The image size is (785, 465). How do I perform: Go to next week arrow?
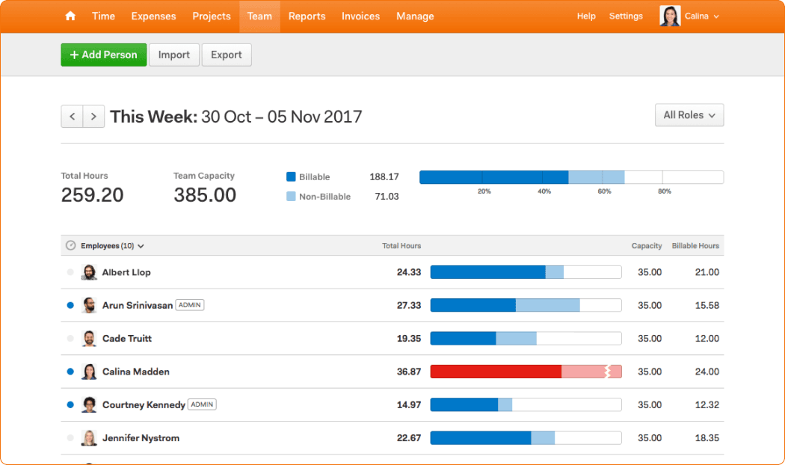click(x=93, y=116)
